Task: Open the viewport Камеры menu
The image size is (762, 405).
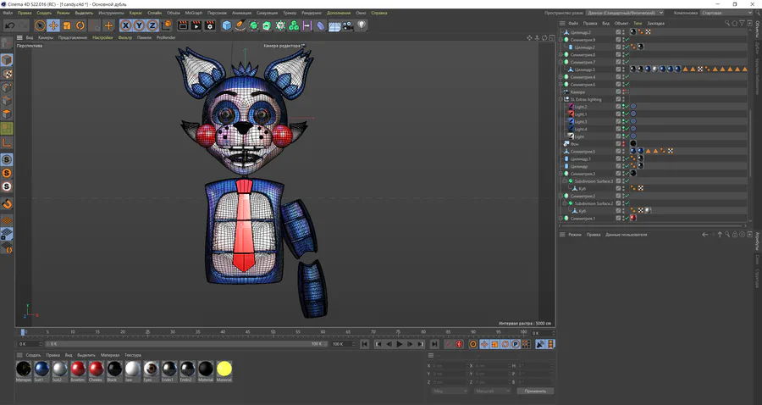Action: (46, 37)
